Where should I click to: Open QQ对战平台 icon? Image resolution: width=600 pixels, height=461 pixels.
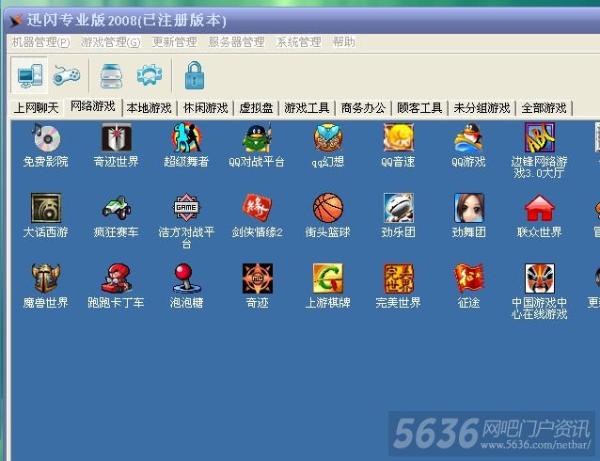(x=257, y=137)
